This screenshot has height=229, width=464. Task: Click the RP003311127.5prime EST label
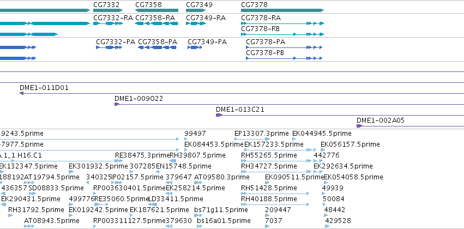point(129,221)
